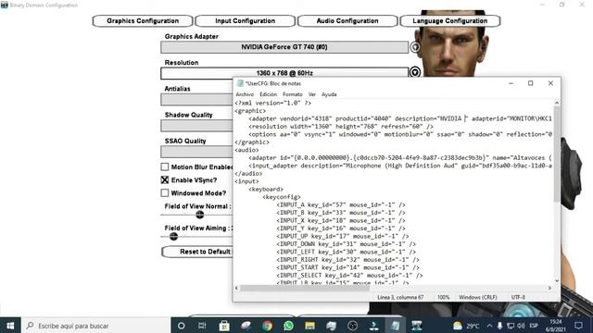The width and height of the screenshot is (593, 333).
Task: Switch to the Input Configuration tab
Action: 245,20
